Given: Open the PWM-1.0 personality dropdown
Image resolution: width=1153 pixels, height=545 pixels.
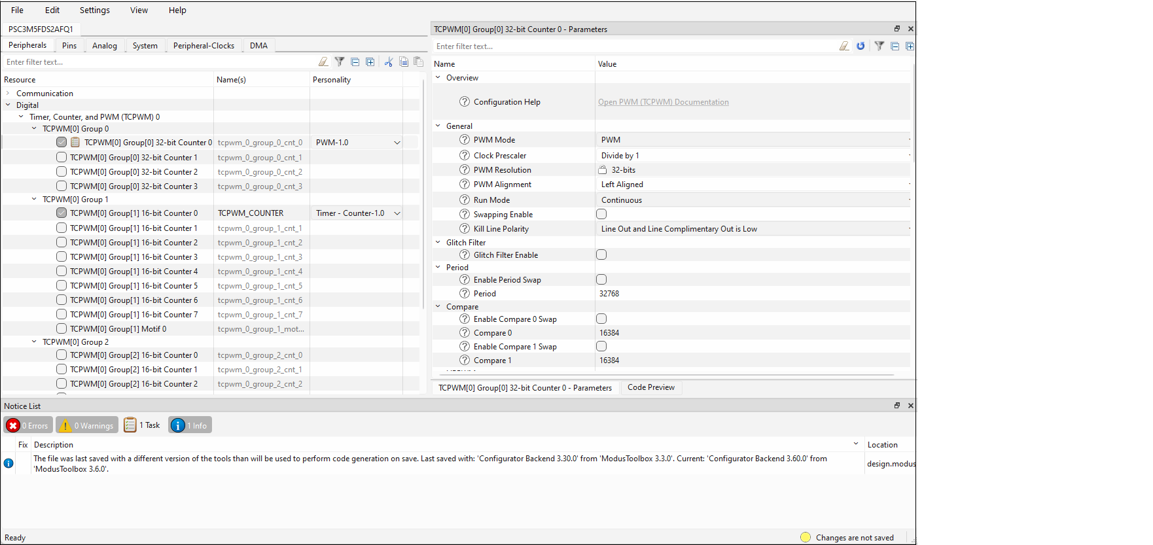Looking at the screenshot, I should coord(397,143).
